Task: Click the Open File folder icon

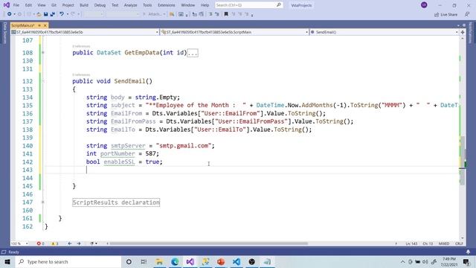Action: point(39,14)
